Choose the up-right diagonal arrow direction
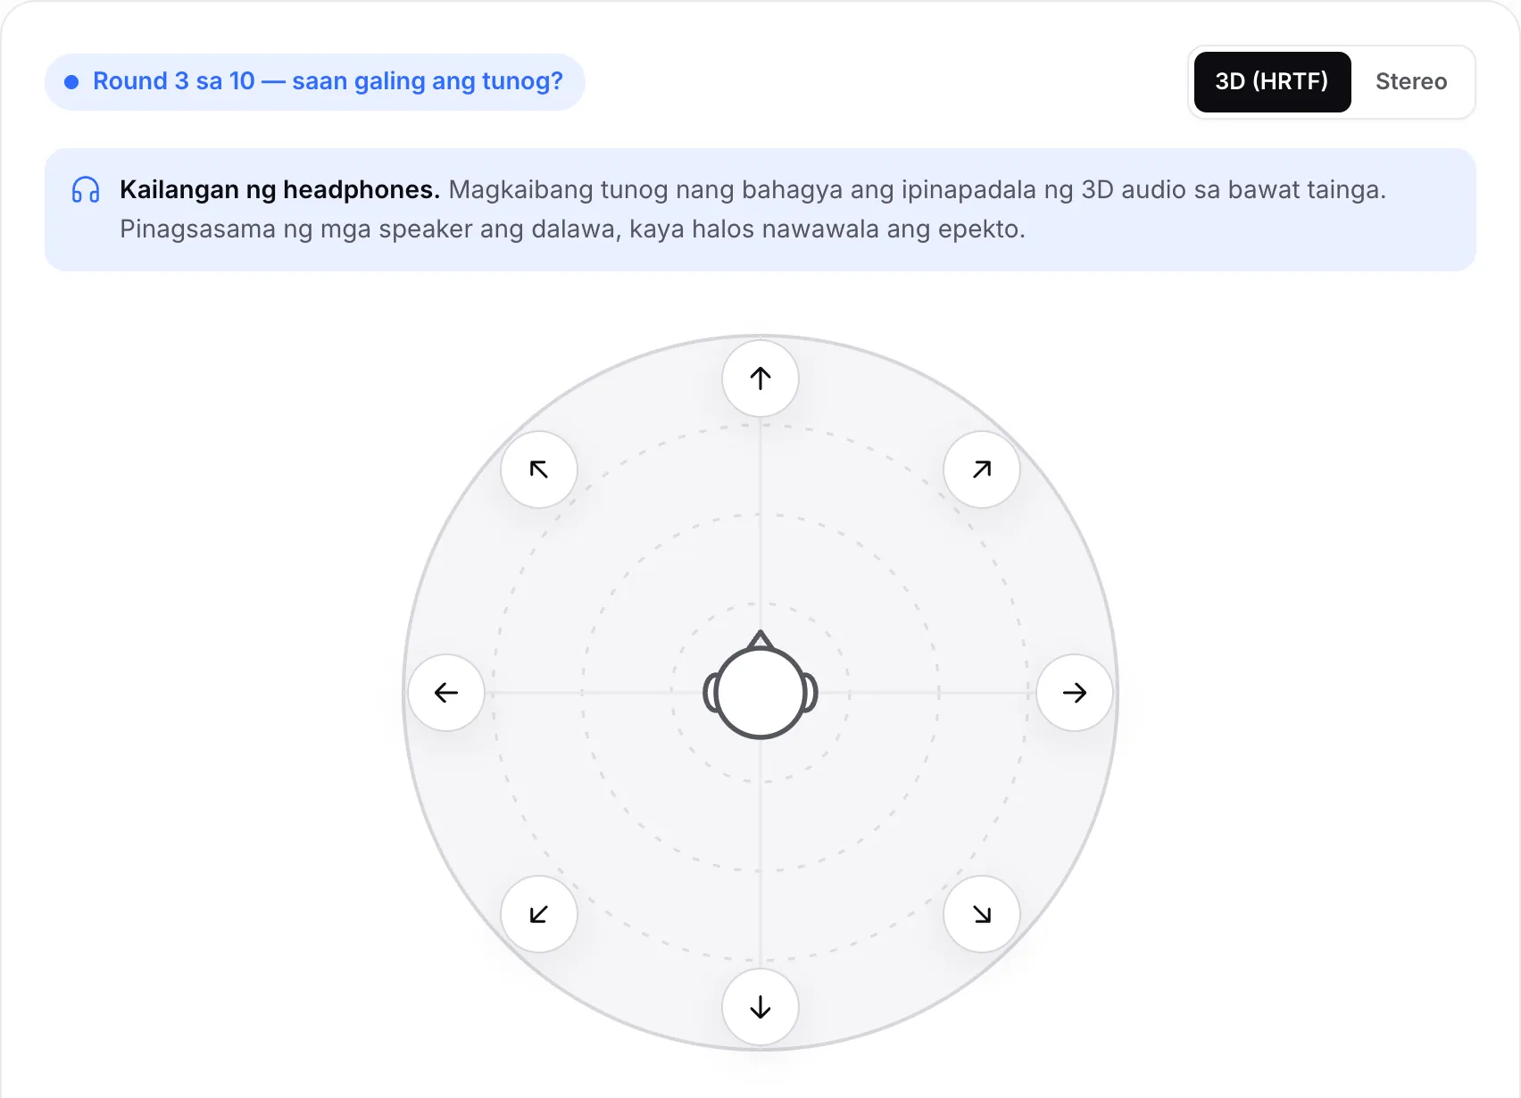 (982, 470)
